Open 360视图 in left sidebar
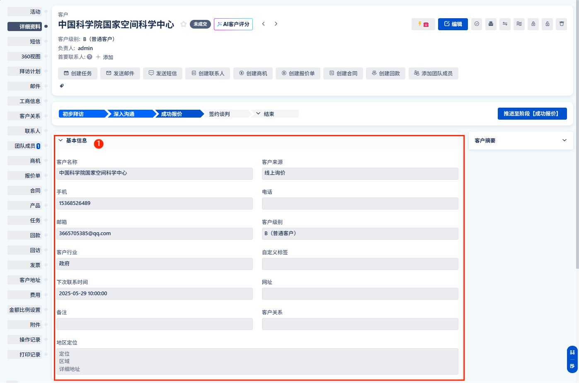This screenshot has height=383, width=579. tap(24, 56)
